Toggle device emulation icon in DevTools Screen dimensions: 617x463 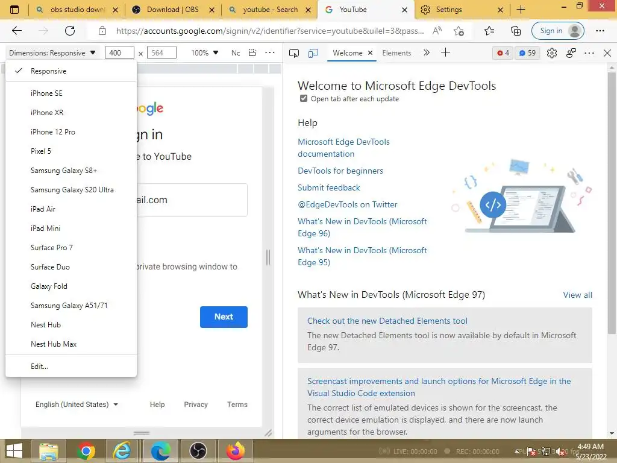313,53
